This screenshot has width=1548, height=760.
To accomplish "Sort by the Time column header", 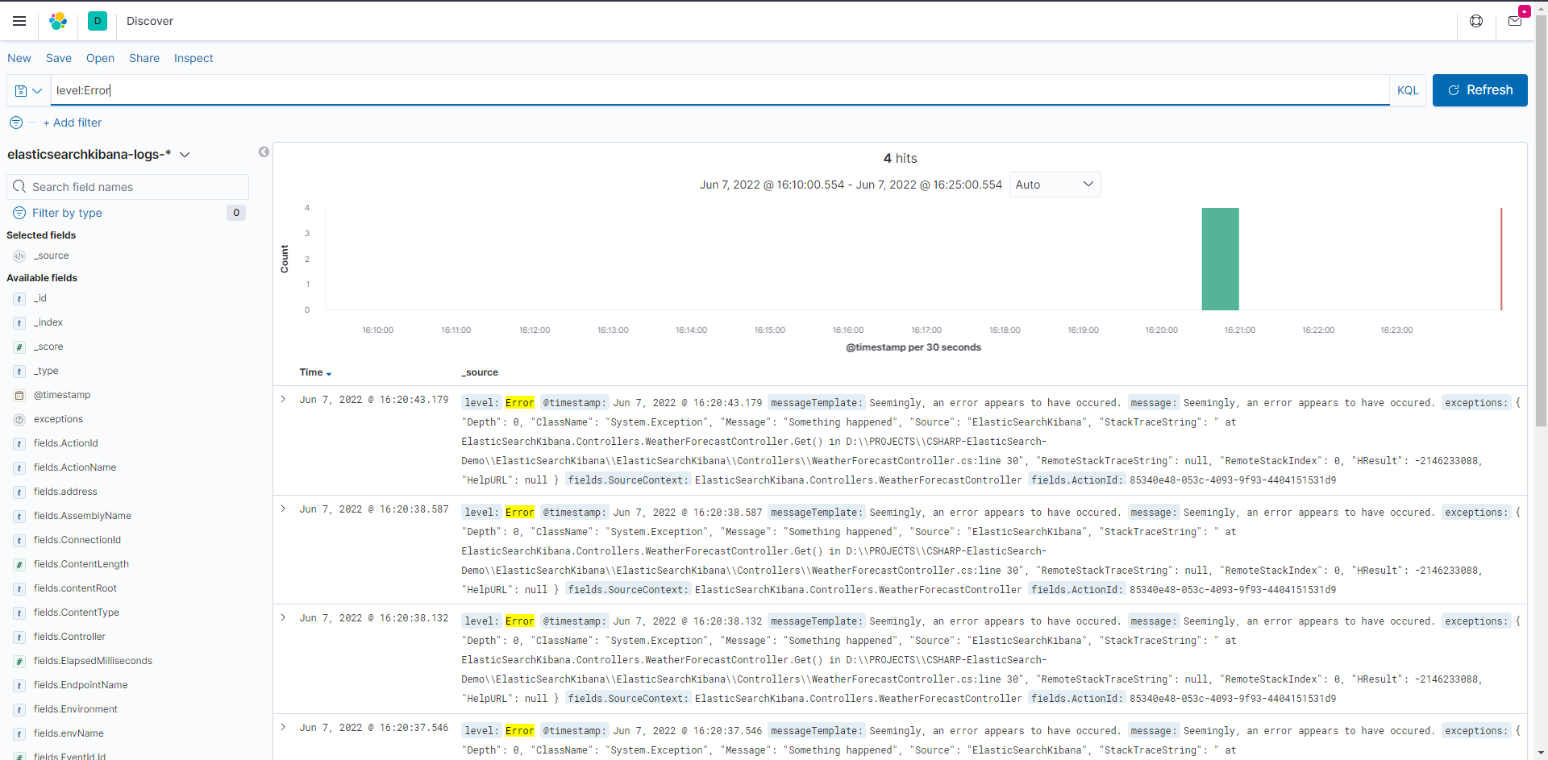I will pyautogui.click(x=315, y=372).
